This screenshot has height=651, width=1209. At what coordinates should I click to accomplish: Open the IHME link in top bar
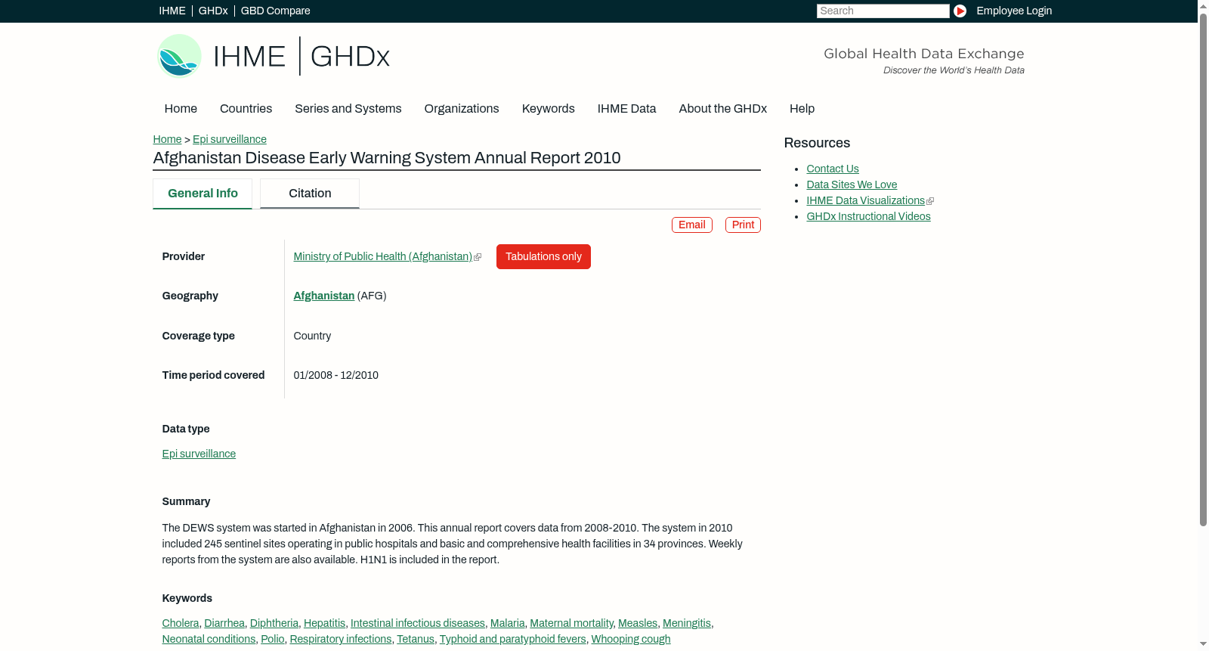pos(172,11)
